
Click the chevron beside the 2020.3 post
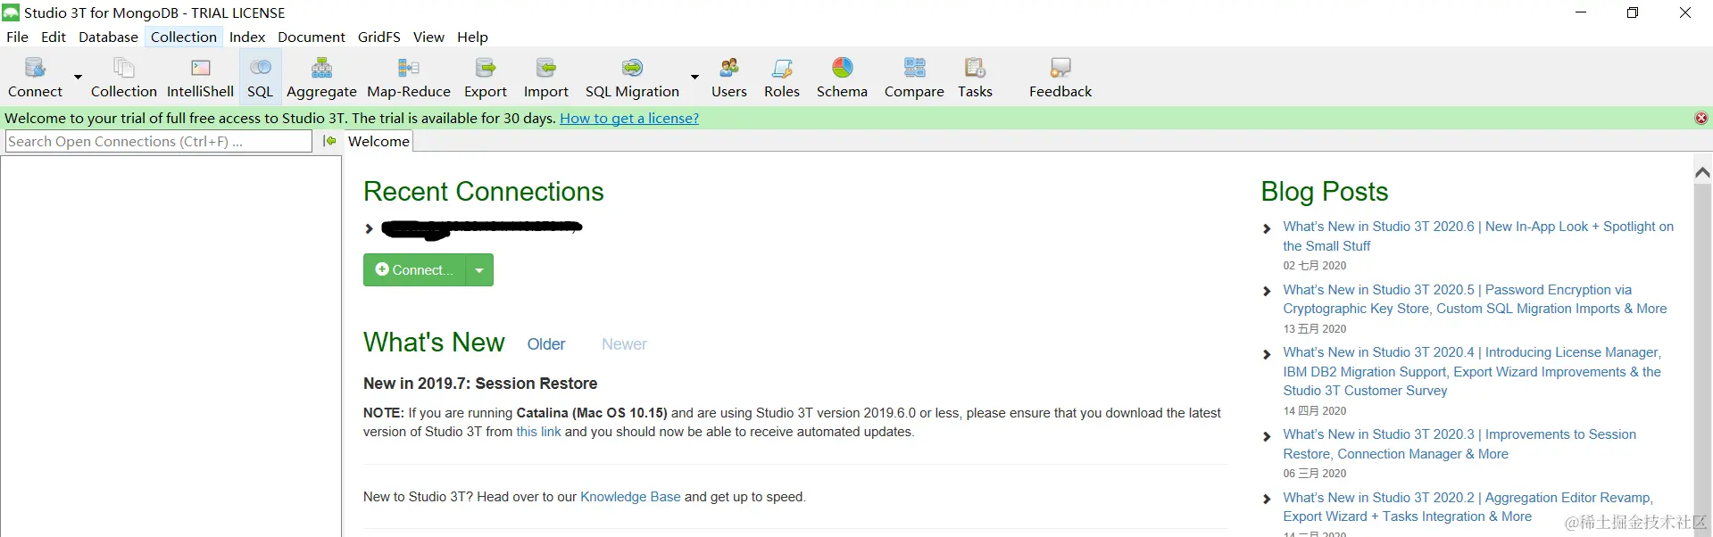click(1267, 436)
